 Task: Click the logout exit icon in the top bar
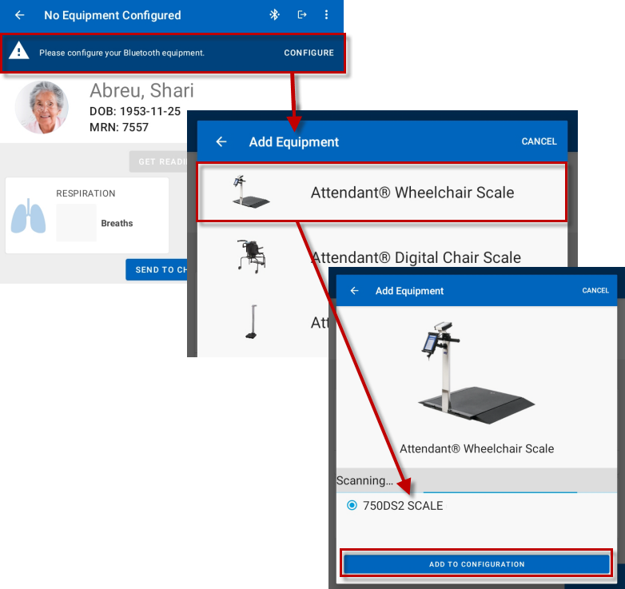302,15
